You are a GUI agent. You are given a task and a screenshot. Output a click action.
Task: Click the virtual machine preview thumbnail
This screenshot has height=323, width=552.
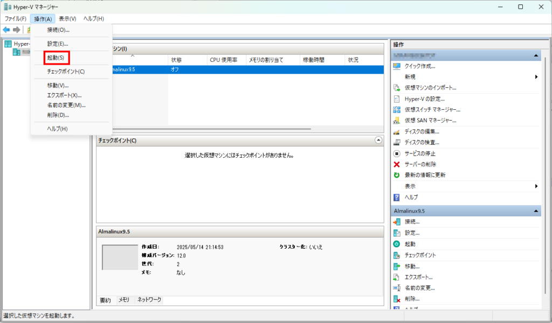(120, 257)
